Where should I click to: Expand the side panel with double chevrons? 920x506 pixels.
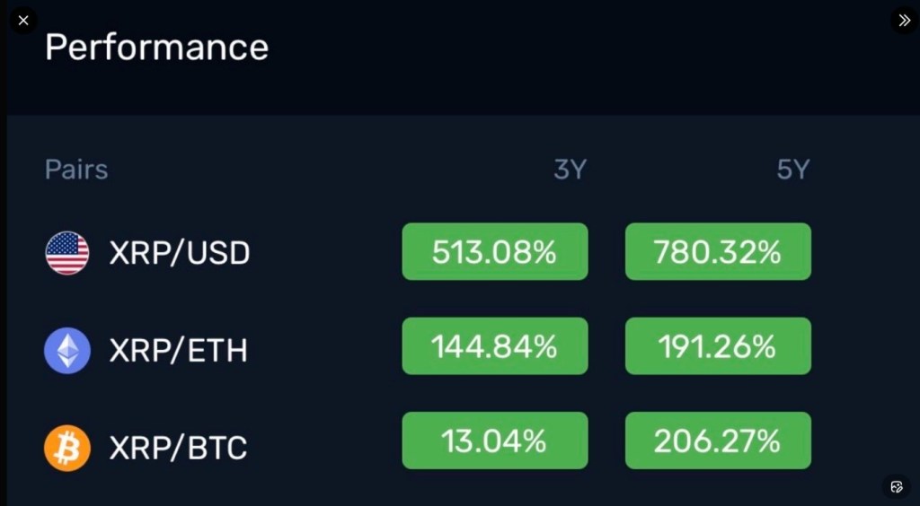(x=904, y=20)
